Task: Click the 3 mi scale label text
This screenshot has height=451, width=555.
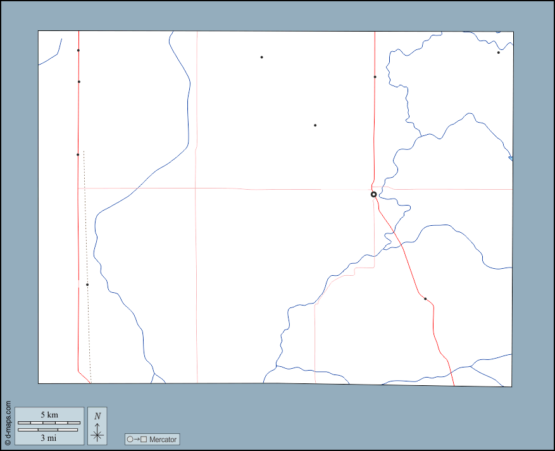Action: pyautogui.click(x=49, y=437)
